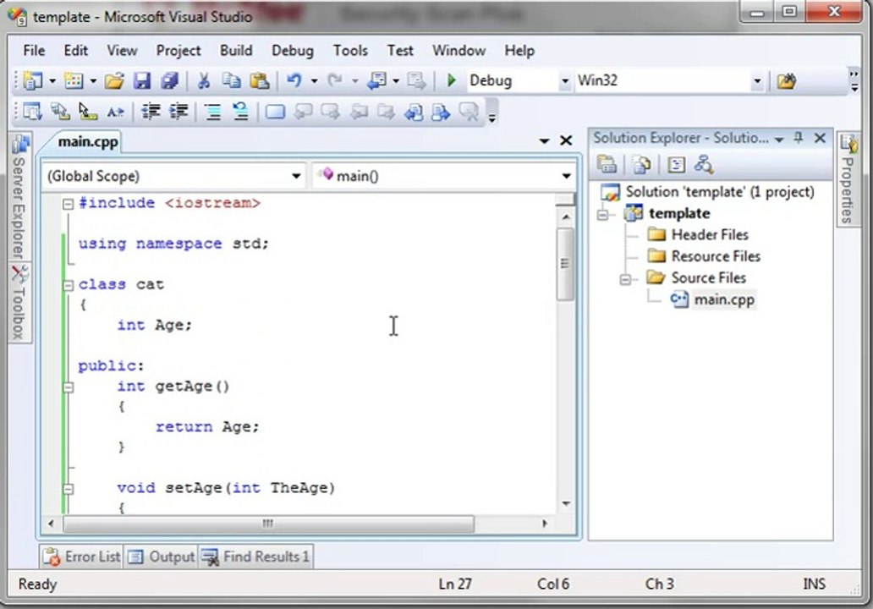Toggle auto-hide pin of Solution Explorer
Image resolution: width=873 pixels, height=609 pixels.
799,138
